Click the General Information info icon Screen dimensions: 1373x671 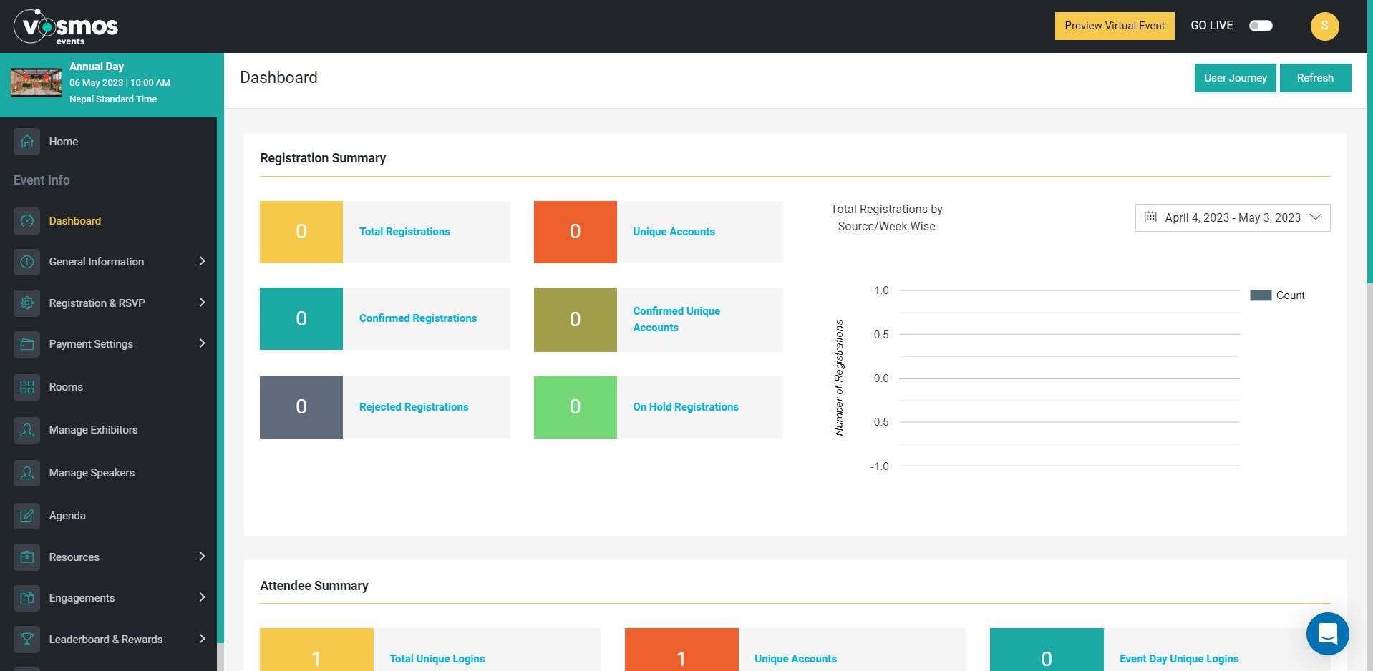coord(26,262)
